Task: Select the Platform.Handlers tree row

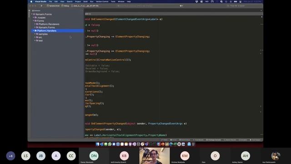Action: [57, 31]
